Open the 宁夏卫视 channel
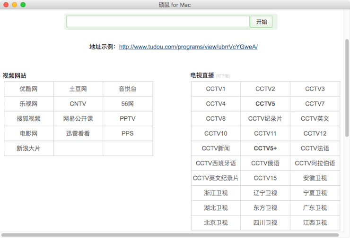Viewport: 350px width, 238px height. pyautogui.click(x=315, y=193)
